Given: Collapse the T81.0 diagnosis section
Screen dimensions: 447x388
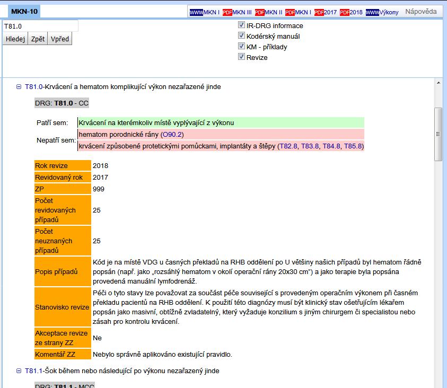Looking at the screenshot, I should click(x=19, y=86).
